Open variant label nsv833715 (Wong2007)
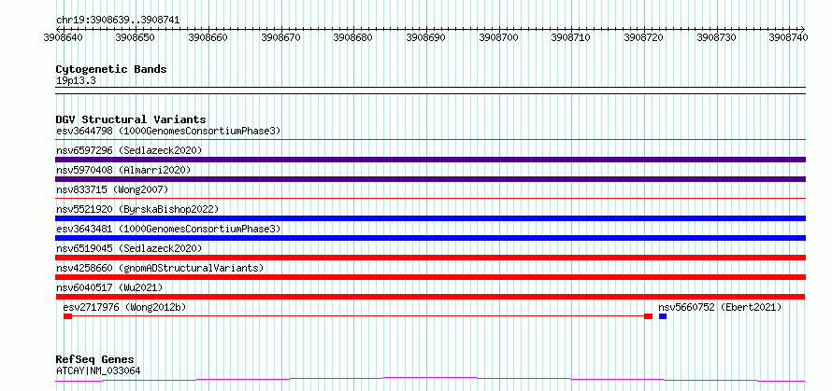832x391 pixels. coord(112,189)
